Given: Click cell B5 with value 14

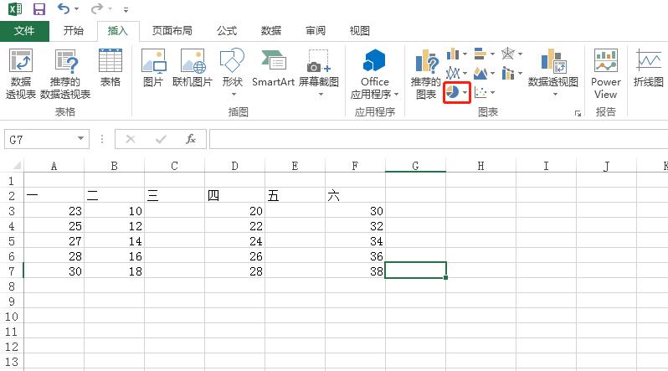Looking at the screenshot, I should pyautogui.click(x=114, y=241).
